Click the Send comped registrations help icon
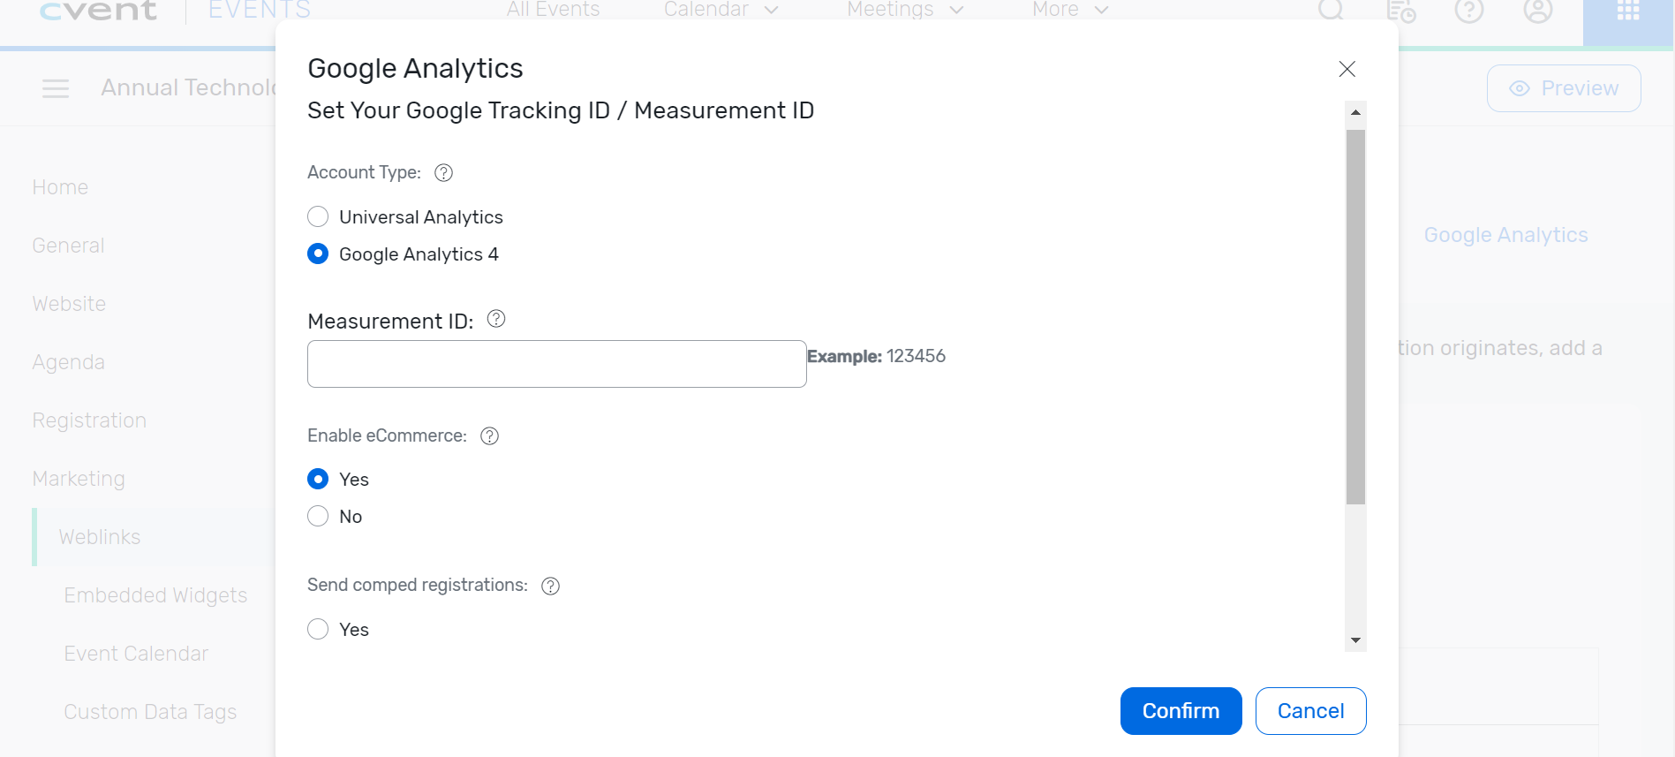Viewport: 1675px width, 757px height. (x=550, y=587)
